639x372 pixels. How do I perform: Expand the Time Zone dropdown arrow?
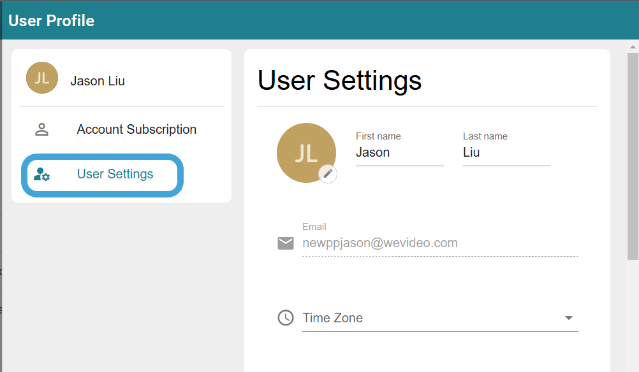(569, 318)
